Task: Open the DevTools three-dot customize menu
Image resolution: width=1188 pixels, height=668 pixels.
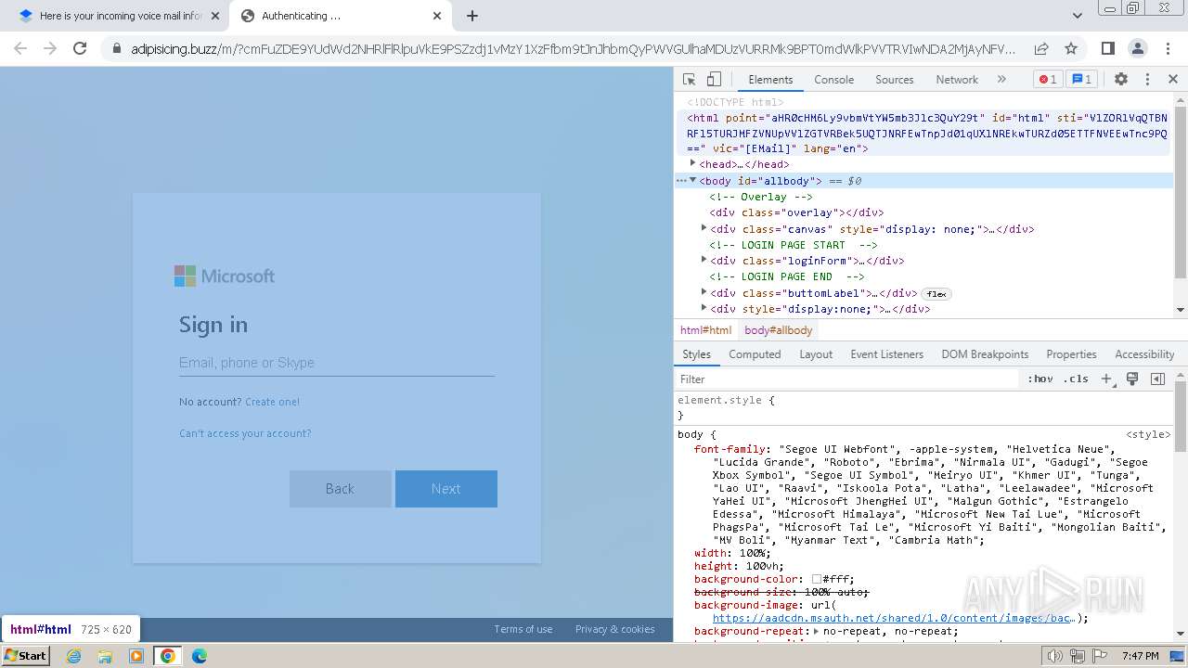Action: coord(1147,80)
